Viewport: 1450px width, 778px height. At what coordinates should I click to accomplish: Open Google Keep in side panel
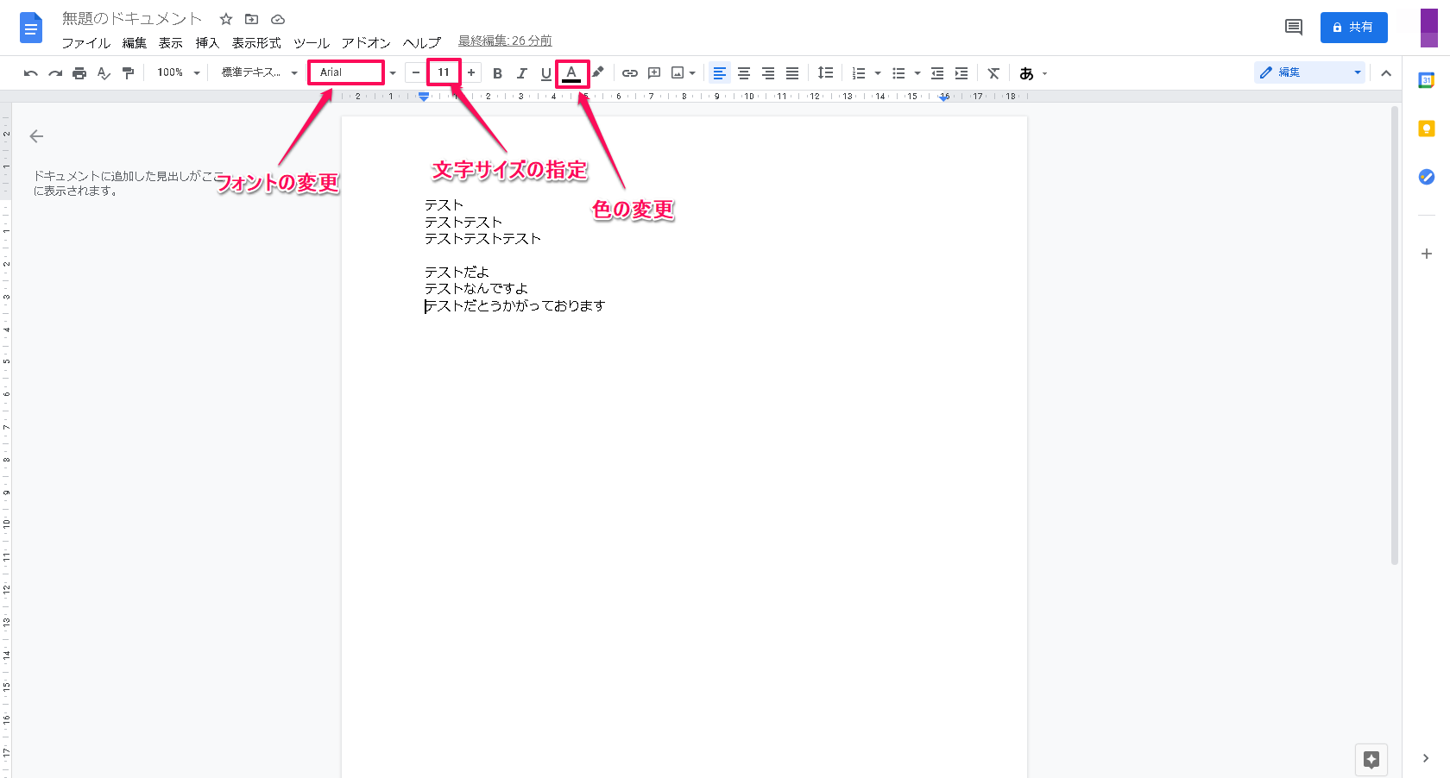[x=1426, y=129]
